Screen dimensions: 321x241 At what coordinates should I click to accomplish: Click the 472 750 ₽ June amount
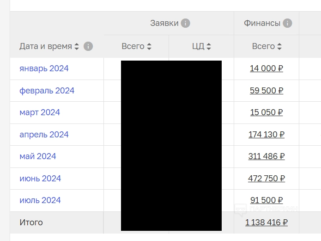click(x=266, y=179)
